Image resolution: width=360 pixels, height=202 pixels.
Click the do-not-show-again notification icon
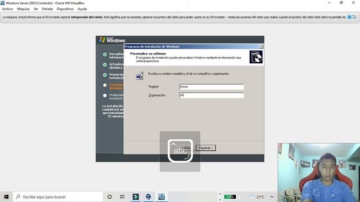point(354,17)
